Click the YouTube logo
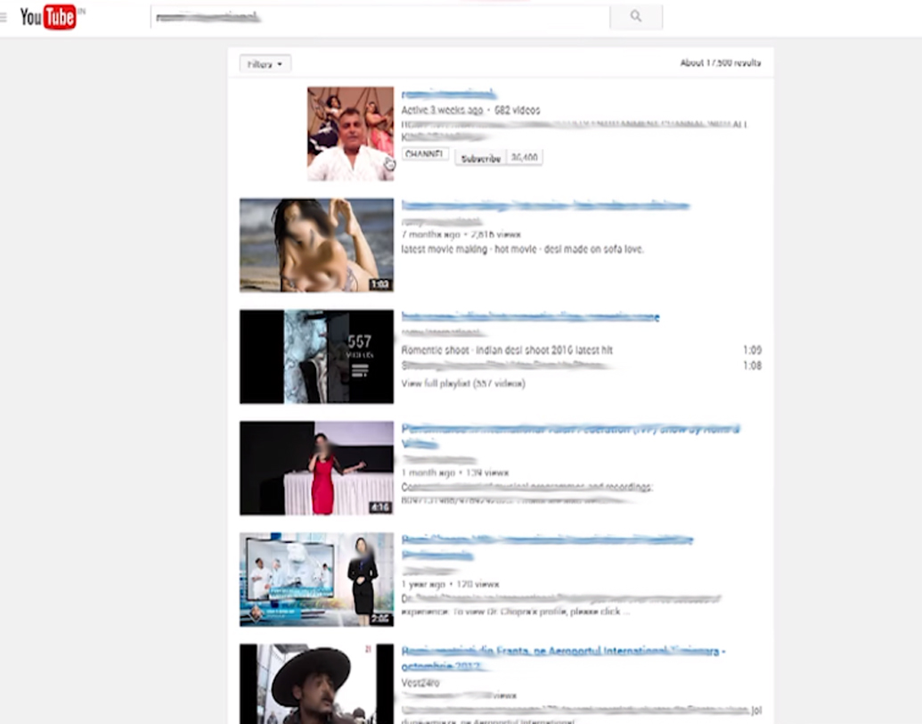922x724 pixels. pos(48,16)
